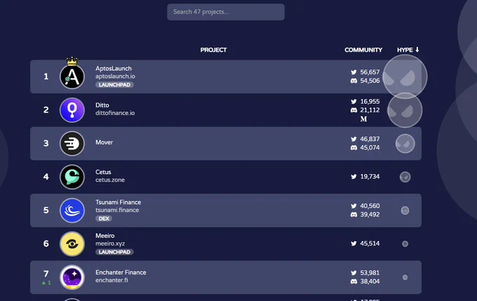Open Mover's Discord icon

click(x=354, y=147)
